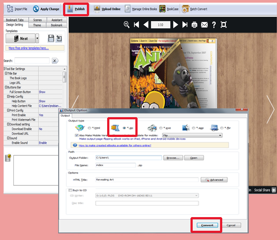Click the import template settings icon
This screenshot has height=240, width=280.
point(59,38)
